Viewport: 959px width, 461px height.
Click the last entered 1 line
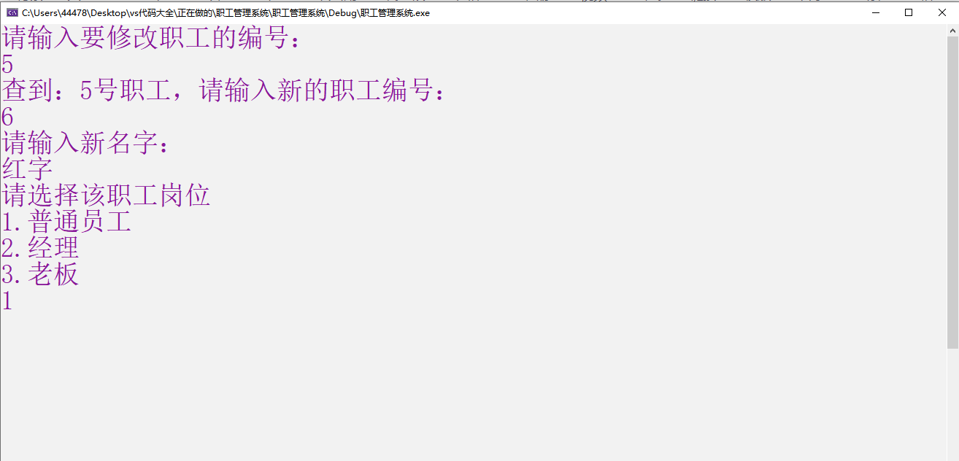pos(7,301)
